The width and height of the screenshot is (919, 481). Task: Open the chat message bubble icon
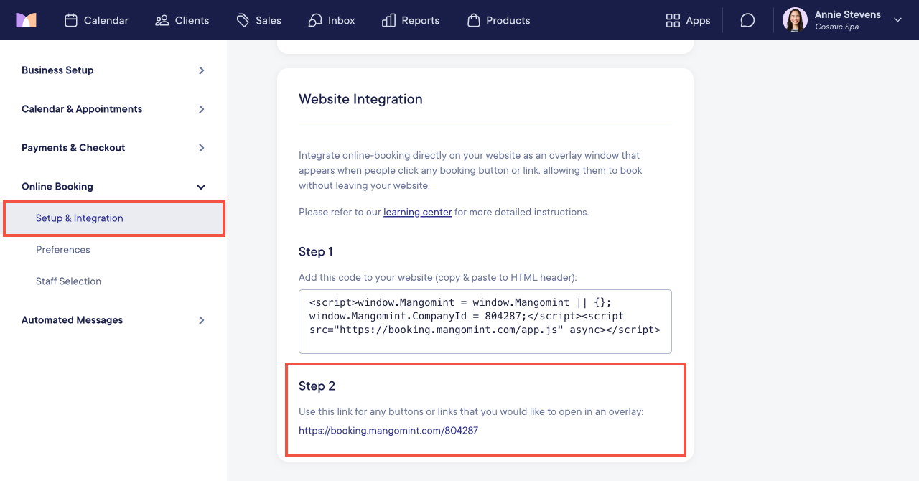[x=747, y=20]
